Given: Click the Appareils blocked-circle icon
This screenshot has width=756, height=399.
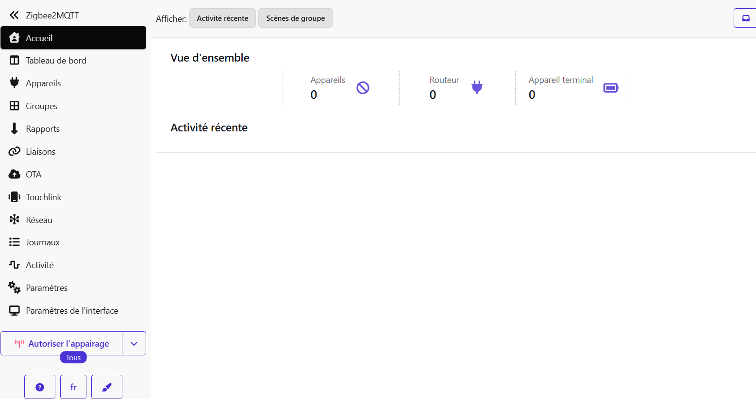Looking at the screenshot, I should (x=363, y=88).
